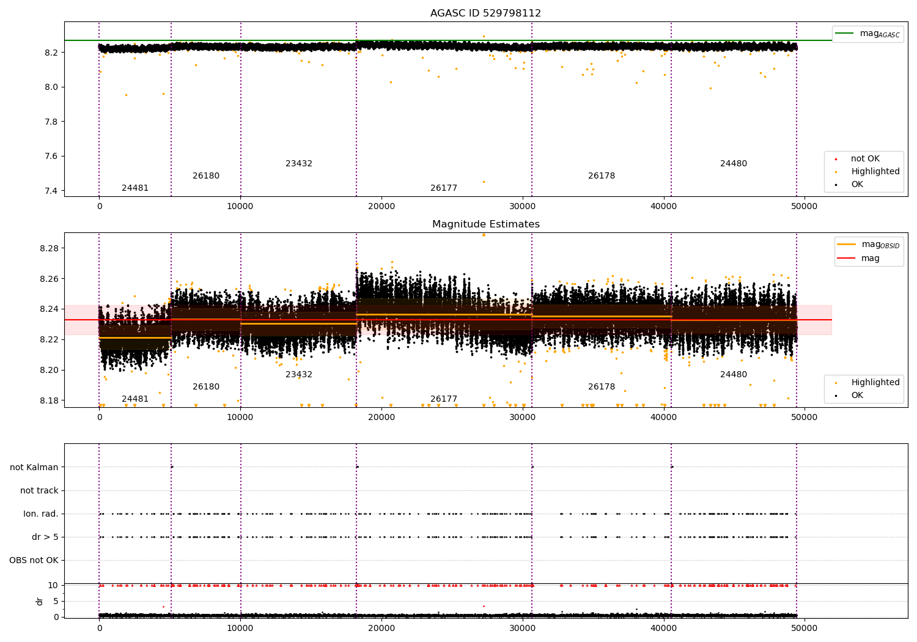This screenshot has width=917, height=642.
Task: Click x-tick 40000 under the Magnitude Estimates plot
Action: coord(663,418)
